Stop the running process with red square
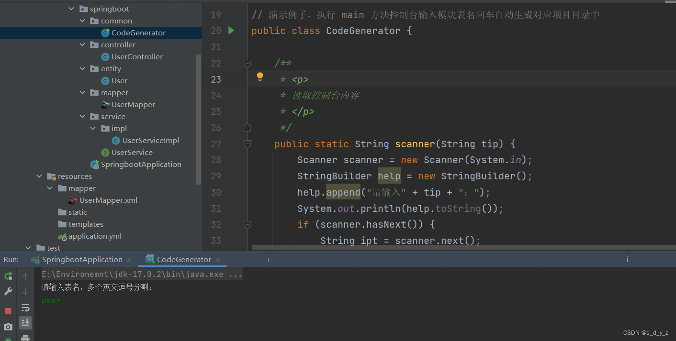 pos(8,311)
